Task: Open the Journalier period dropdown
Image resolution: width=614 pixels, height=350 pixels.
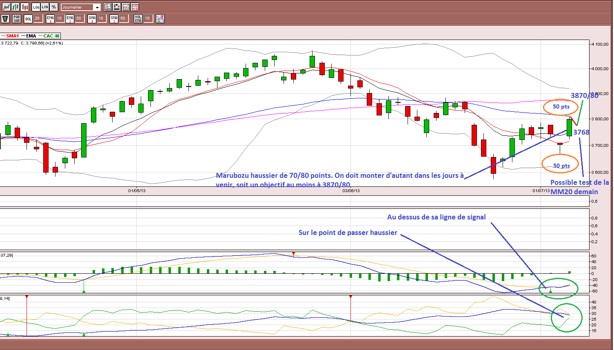Action: [x=81, y=7]
